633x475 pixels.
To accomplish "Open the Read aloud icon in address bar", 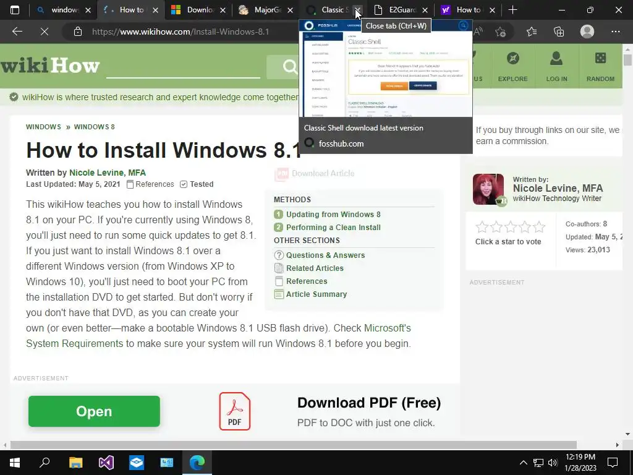I will click(478, 32).
